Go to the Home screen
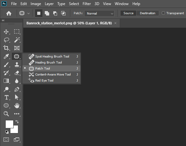The image size is (186, 146). pyautogui.click(x=9, y=13)
